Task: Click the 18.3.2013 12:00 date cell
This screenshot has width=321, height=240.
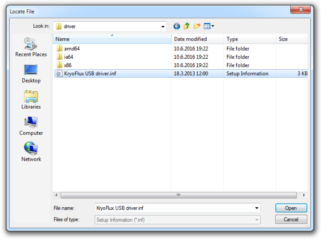Action: pos(191,74)
